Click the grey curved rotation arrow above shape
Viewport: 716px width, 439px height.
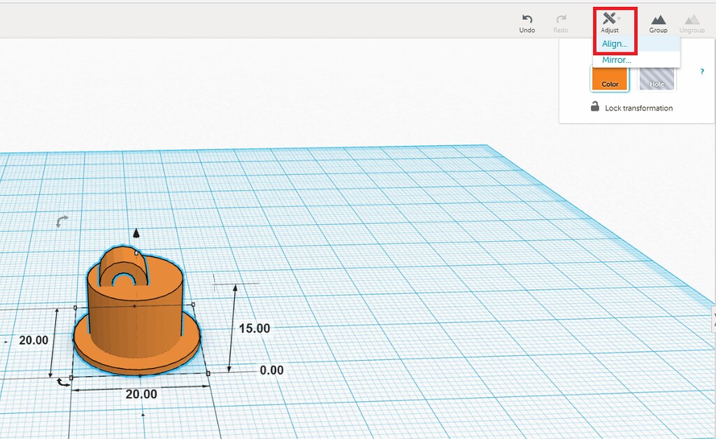(x=62, y=221)
